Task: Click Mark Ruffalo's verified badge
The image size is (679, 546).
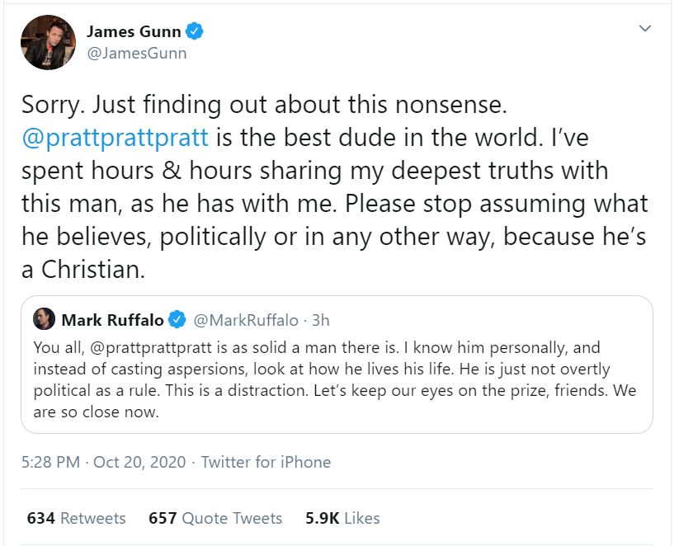Action: point(177,320)
